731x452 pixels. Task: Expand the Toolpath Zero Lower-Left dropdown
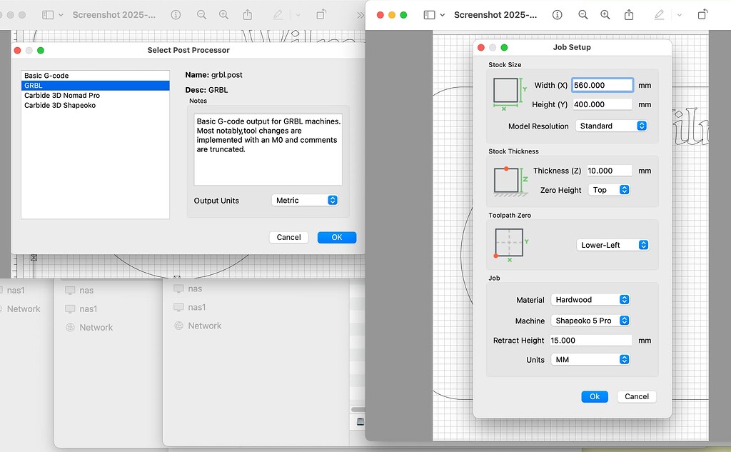point(612,245)
